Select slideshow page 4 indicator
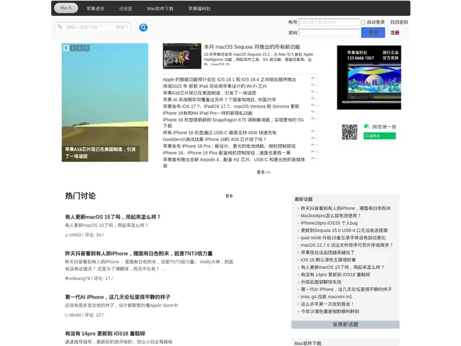 [86, 47]
